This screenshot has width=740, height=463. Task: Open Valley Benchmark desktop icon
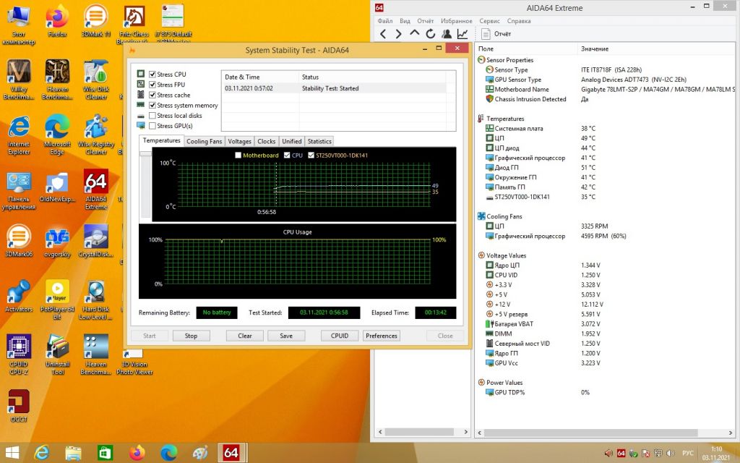pyautogui.click(x=19, y=80)
